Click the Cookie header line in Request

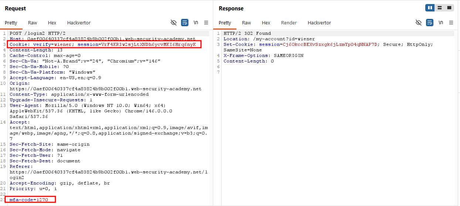pos(104,44)
